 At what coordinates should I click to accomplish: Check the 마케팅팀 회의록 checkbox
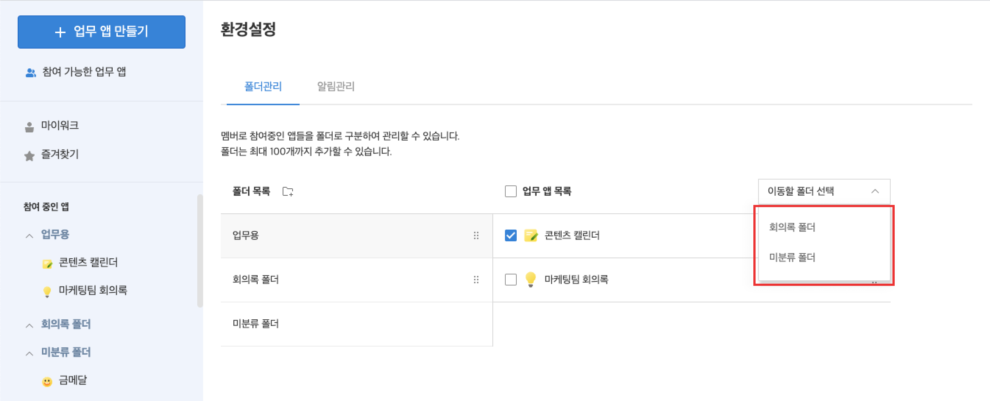click(510, 280)
